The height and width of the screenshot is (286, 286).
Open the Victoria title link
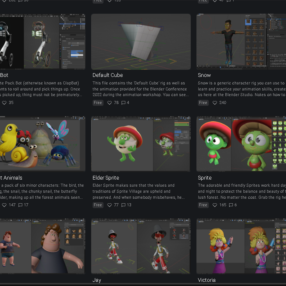(207, 280)
